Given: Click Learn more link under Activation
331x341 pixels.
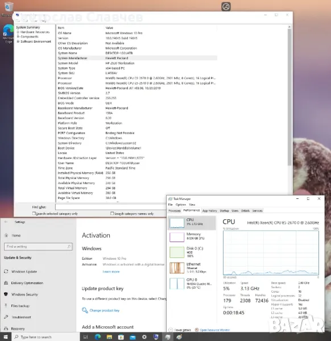Looking at the screenshot, I should [111, 272].
